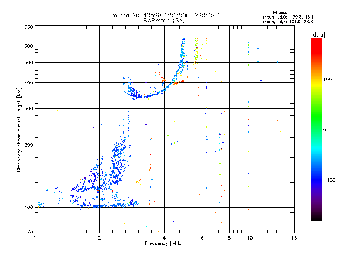This screenshot has width=346, height=259.
Task: Click the '[deg]' colorbar unit label
Action: click(317, 35)
